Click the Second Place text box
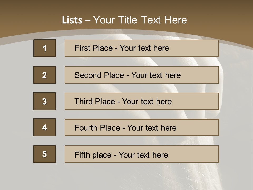The image size is (253, 190). [142, 75]
